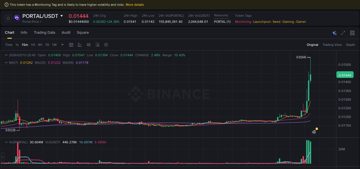
Task: Switch to Depth chart view
Action: (350, 45)
